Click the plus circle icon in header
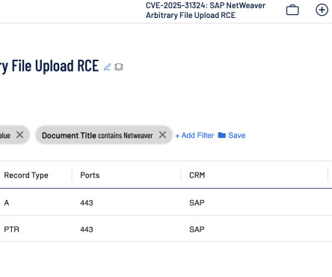332x277 pixels. point(322,10)
